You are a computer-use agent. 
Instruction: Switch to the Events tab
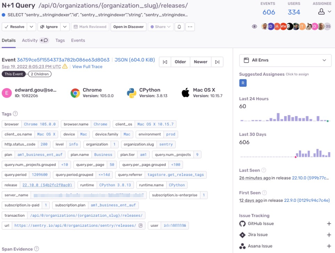coord(78,41)
